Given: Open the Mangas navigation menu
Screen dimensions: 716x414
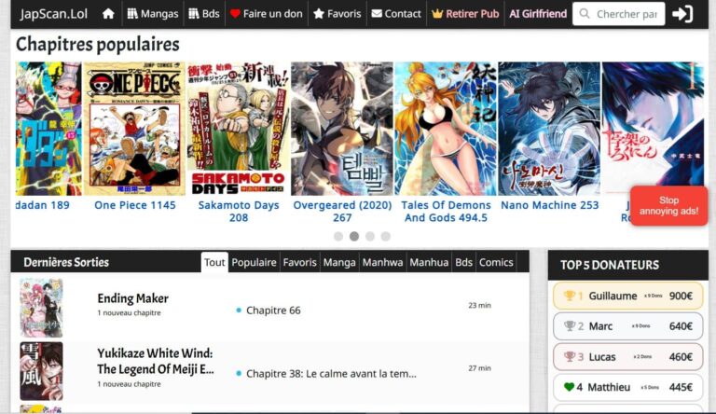Looking at the screenshot, I should pyautogui.click(x=152, y=14).
